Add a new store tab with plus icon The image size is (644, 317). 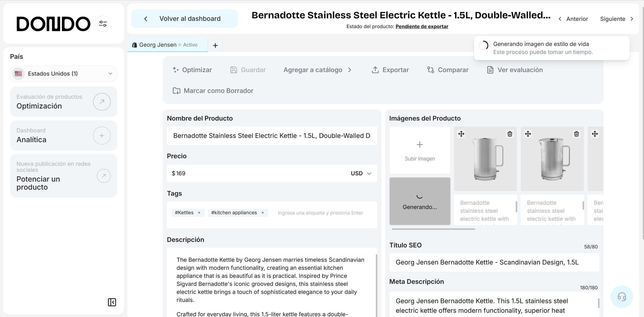(215, 45)
